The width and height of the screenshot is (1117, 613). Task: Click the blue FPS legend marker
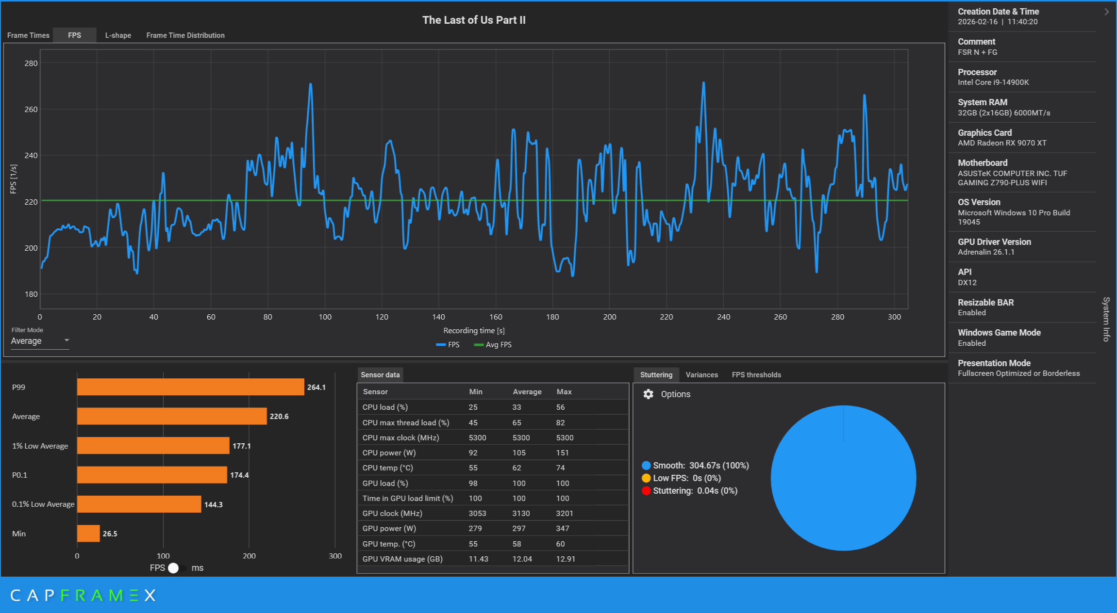(441, 345)
